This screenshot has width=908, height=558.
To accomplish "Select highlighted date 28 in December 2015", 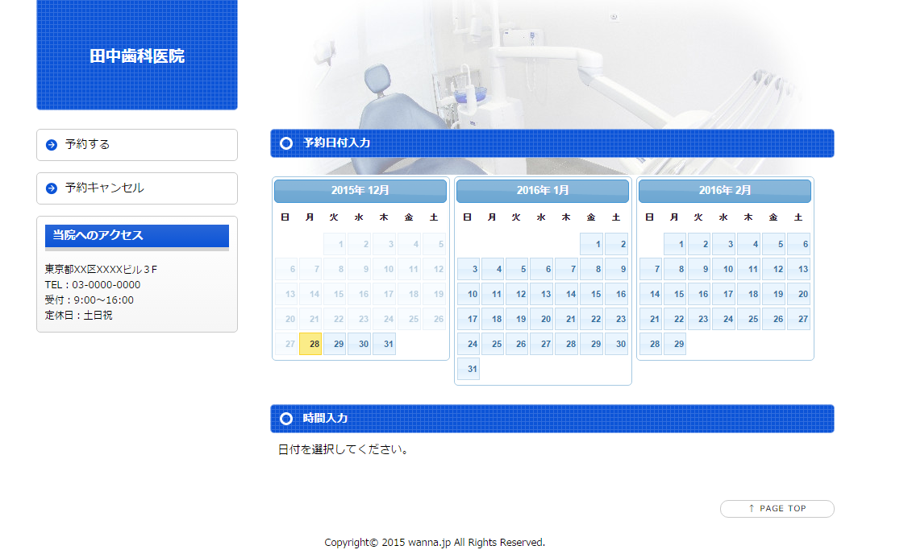I will (310, 344).
